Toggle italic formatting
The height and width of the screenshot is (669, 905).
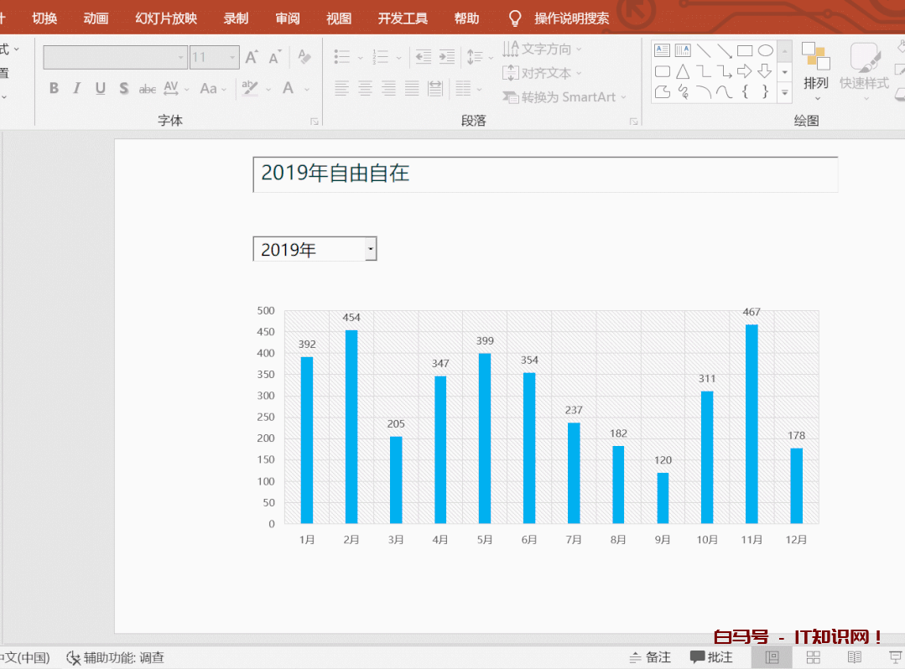75,87
